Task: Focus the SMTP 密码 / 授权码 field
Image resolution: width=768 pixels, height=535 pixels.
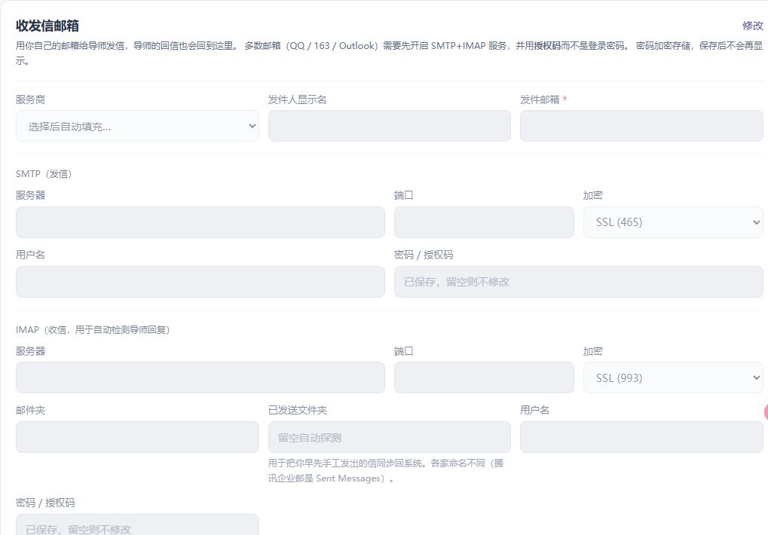Action: pyautogui.click(x=578, y=282)
